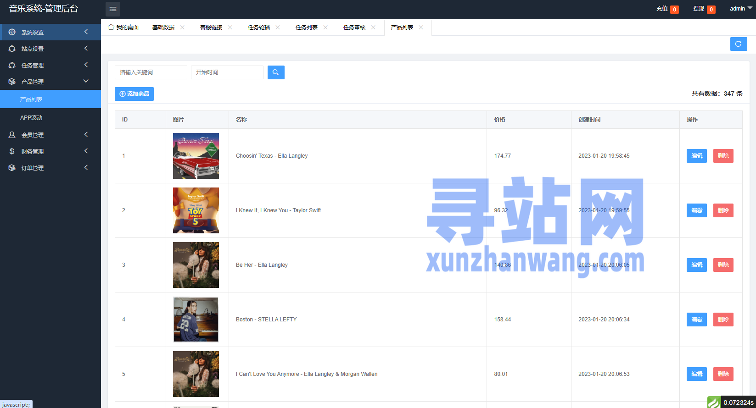756x408 pixels.
Task: Edit Choosin' Texas row with 编辑
Action: coord(697,156)
